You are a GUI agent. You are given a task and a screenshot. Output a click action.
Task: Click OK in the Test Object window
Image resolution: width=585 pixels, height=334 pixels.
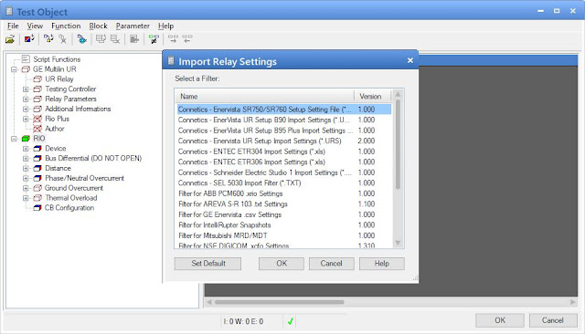[x=500, y=320]
